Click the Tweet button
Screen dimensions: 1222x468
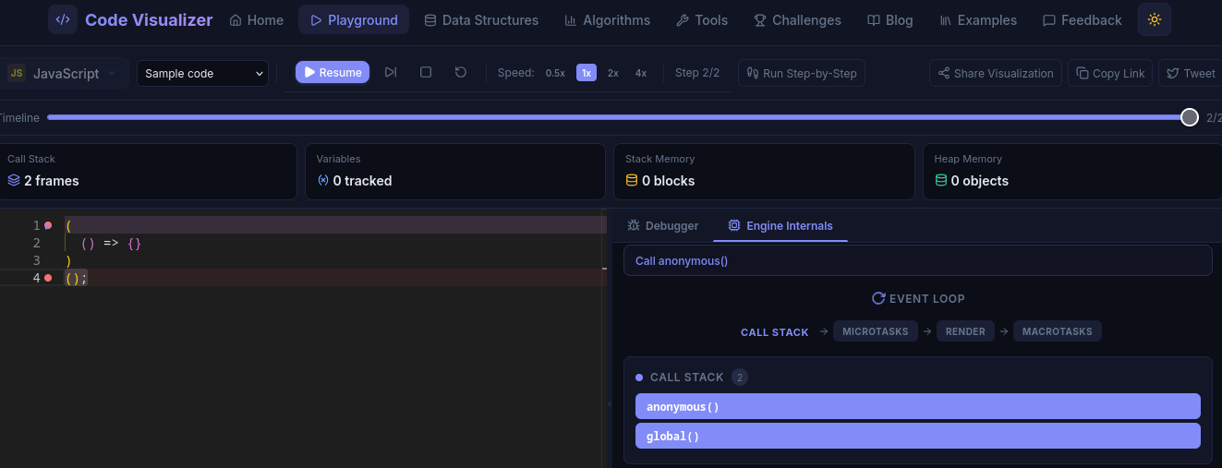click(x=1190, y=73)
